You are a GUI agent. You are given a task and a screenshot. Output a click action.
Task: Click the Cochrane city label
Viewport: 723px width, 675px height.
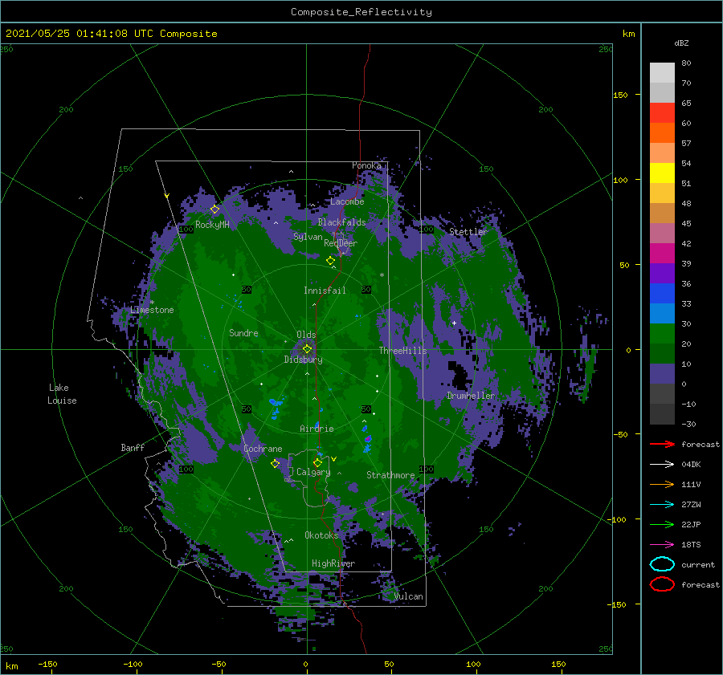point(263,449)
